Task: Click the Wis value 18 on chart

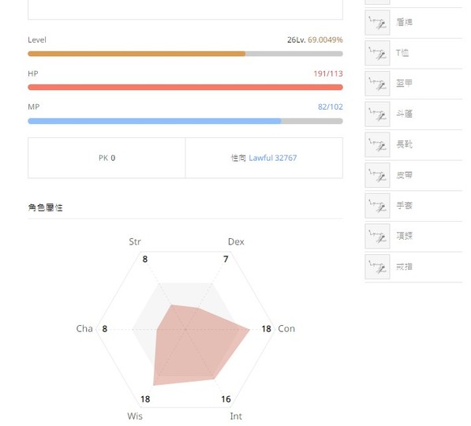Action: click(x=145, y=399)
